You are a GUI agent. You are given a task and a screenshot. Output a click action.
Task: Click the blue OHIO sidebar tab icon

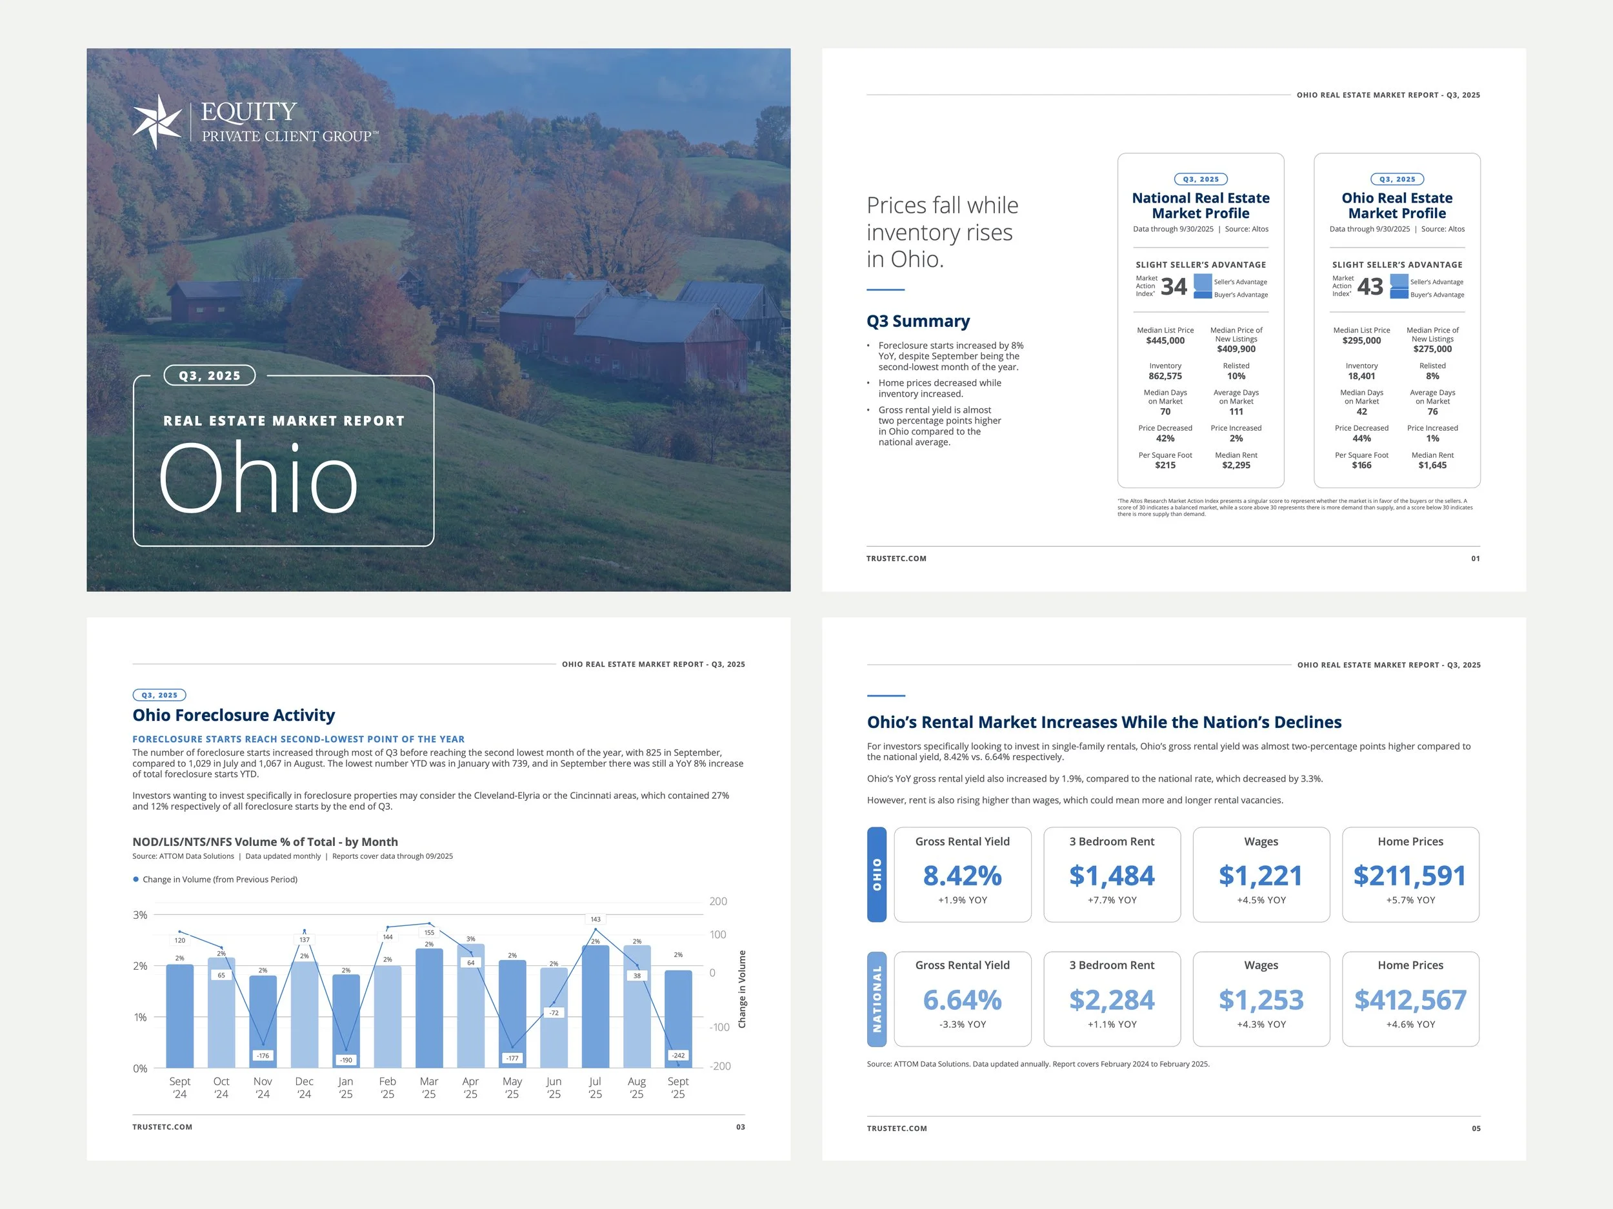click(878, 874)
